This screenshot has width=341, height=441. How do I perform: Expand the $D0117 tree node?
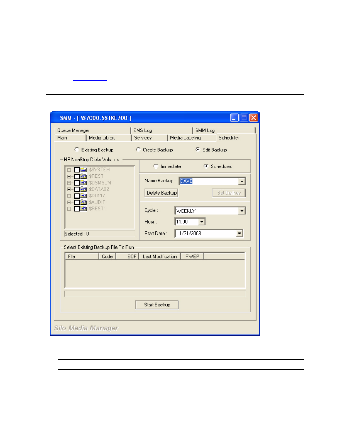(69, 196)
